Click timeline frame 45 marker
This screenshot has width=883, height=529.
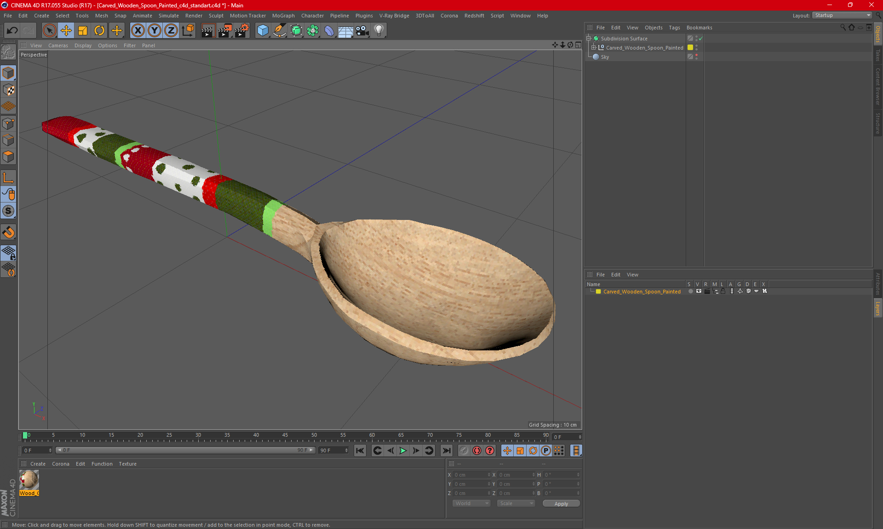[x=285, y=436]
